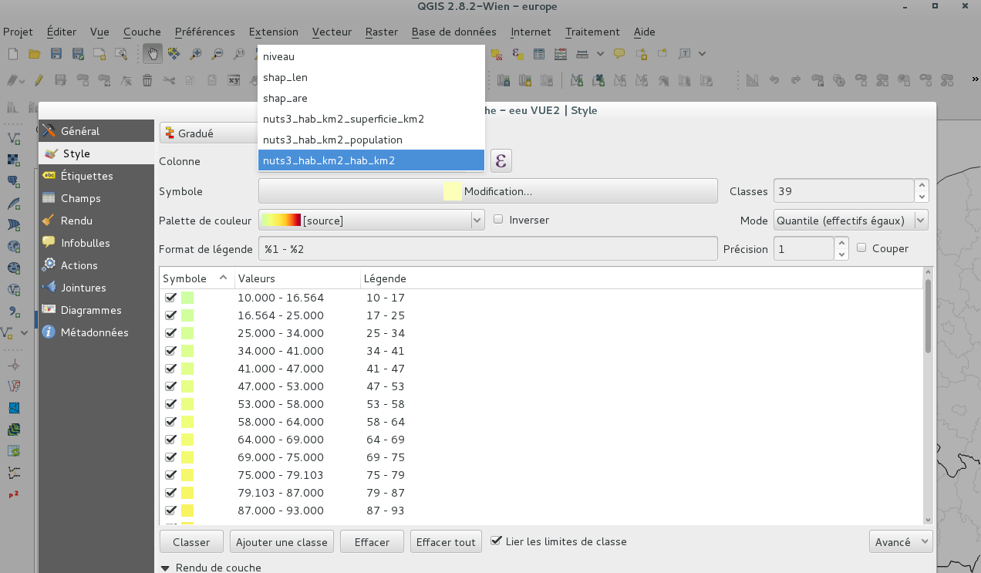Select nuts3_hab_km2_population from the column list
The height and width of the screenshot is (573, 981).
tap(332, 140)
